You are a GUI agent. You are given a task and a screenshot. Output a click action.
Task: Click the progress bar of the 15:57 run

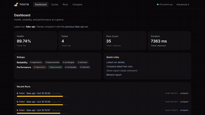tap(42, 113)
